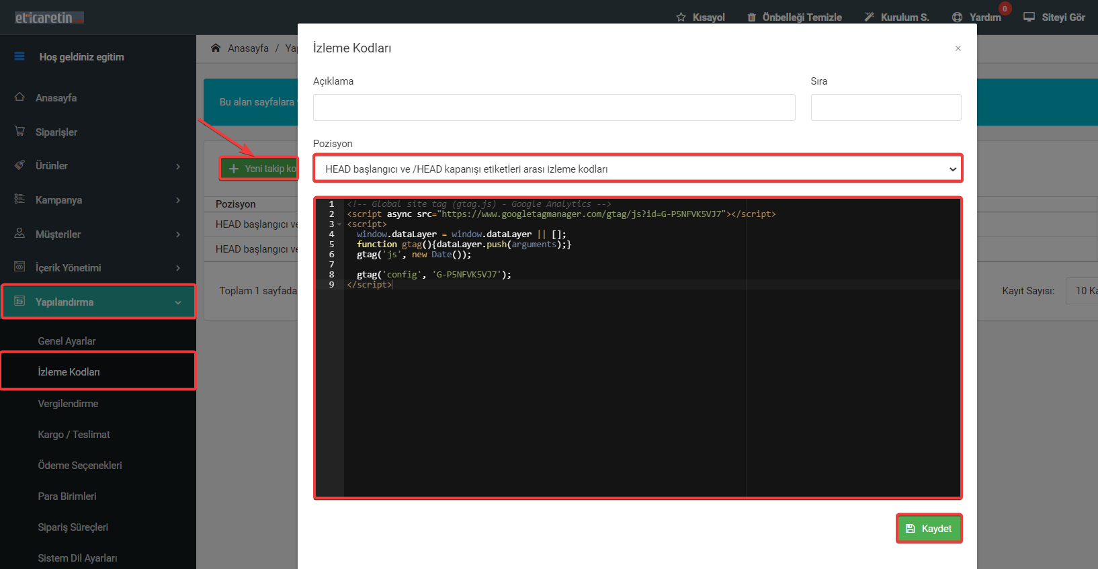Click line number 8 in the editor gutter
The height and width of the screenshot is (569, 1098).
[331, 275]
